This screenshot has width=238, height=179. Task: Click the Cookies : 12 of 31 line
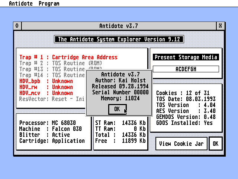coord(183,93)
